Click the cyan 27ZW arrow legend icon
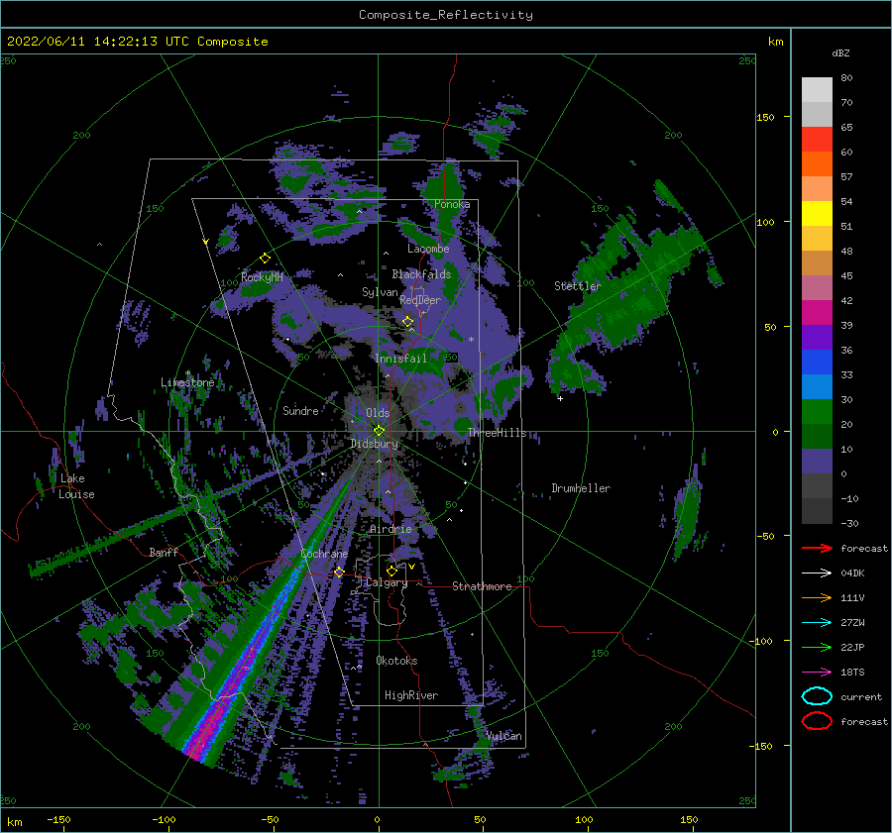 click(x=817, y=623)
